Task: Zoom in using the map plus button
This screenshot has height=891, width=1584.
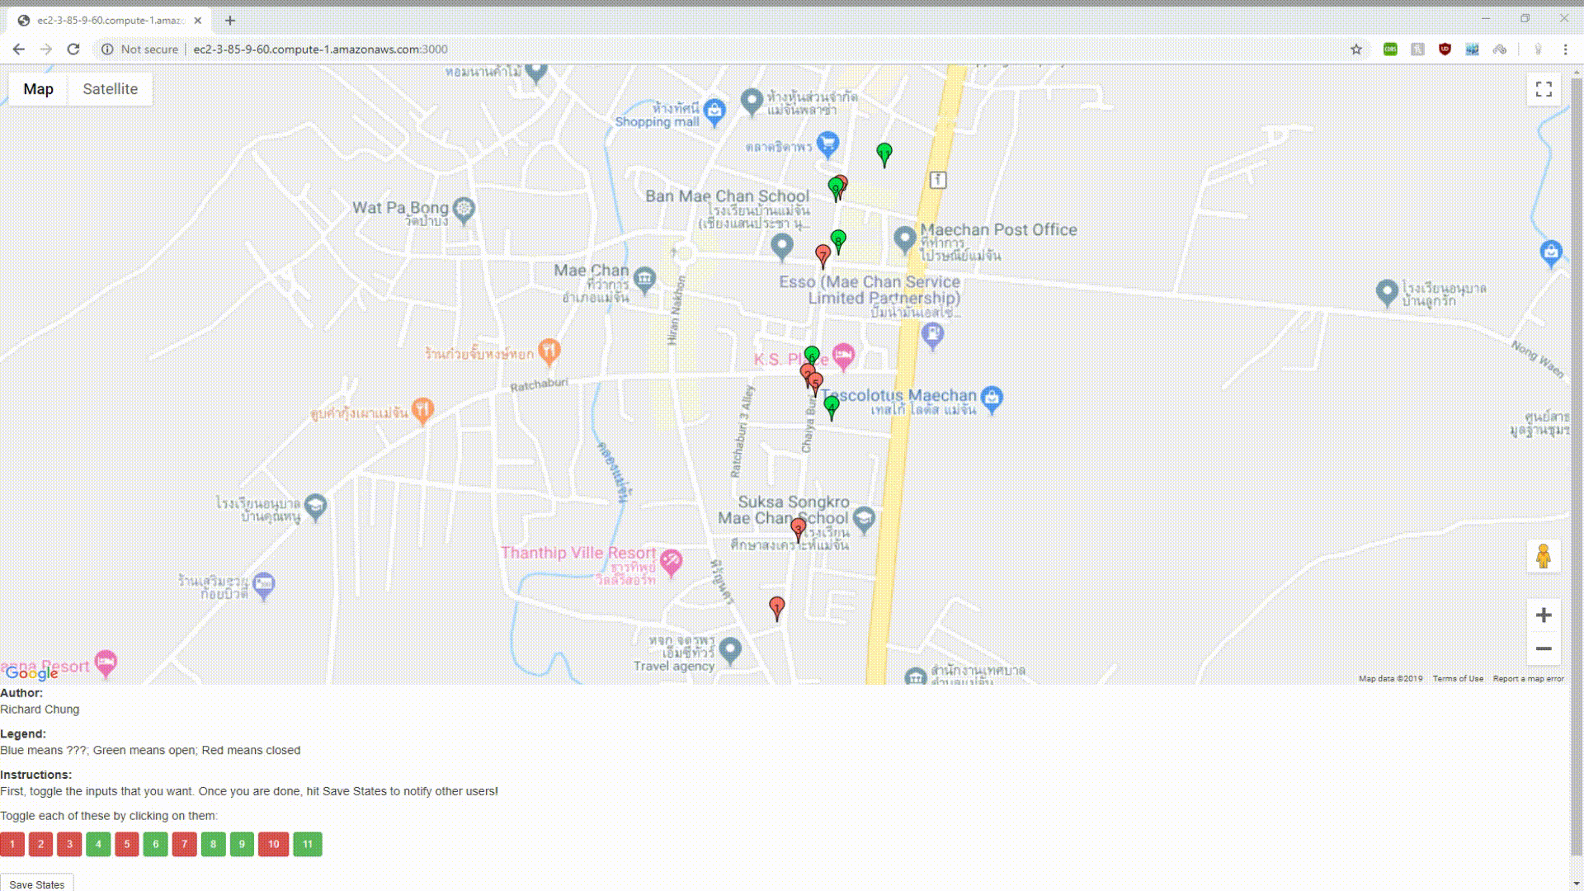Action: click(x=1544, y=615)
